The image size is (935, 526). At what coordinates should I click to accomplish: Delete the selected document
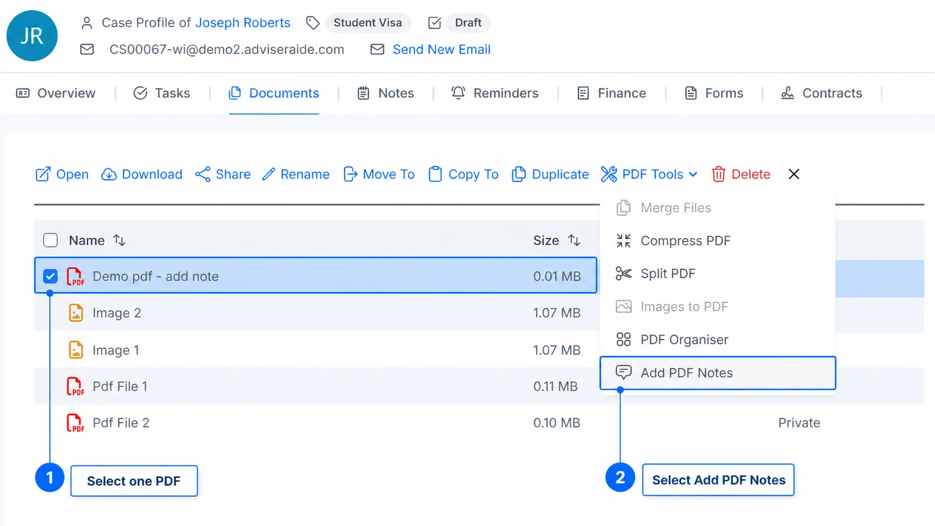click(741, 174)
